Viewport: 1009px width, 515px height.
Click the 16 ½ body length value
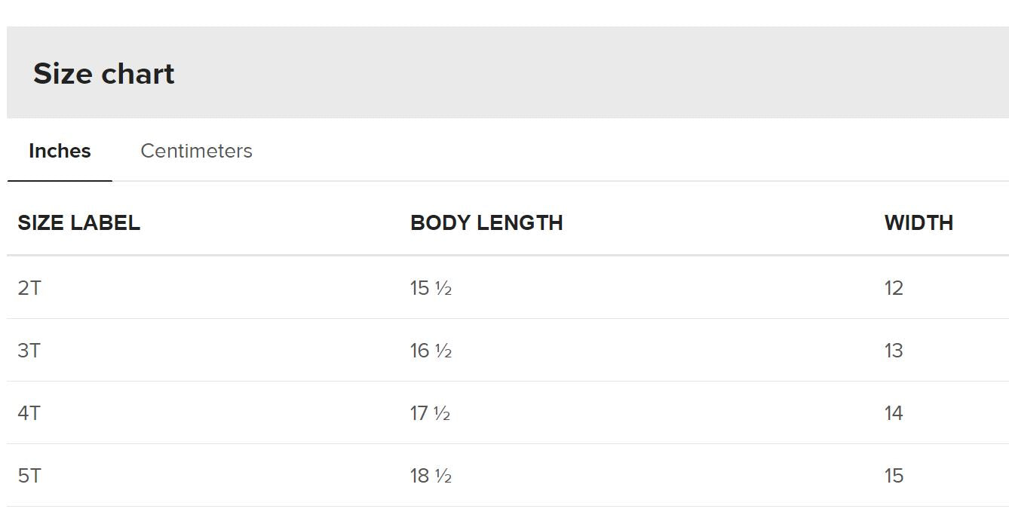coord(431,351)
